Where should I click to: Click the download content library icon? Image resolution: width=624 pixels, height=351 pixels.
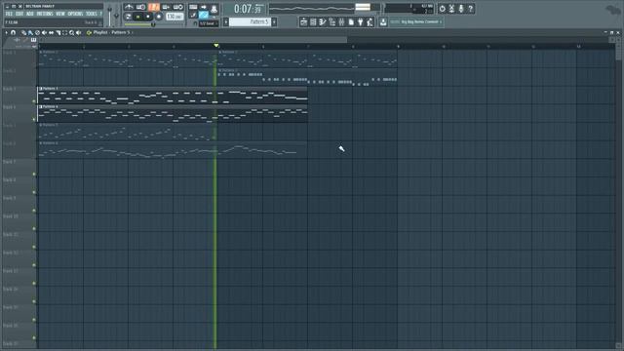pyautogui.click(x=383, y=21)
